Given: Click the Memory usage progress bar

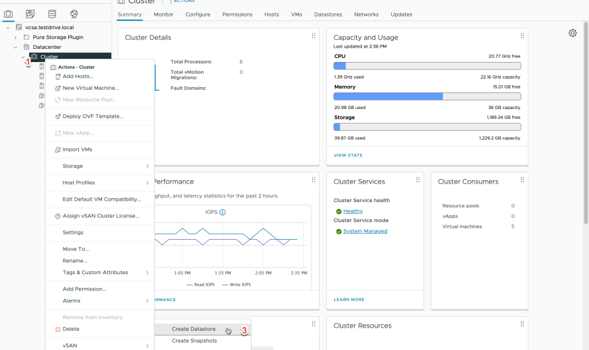Looking at the screenshot, I should [x=427, y=96].
